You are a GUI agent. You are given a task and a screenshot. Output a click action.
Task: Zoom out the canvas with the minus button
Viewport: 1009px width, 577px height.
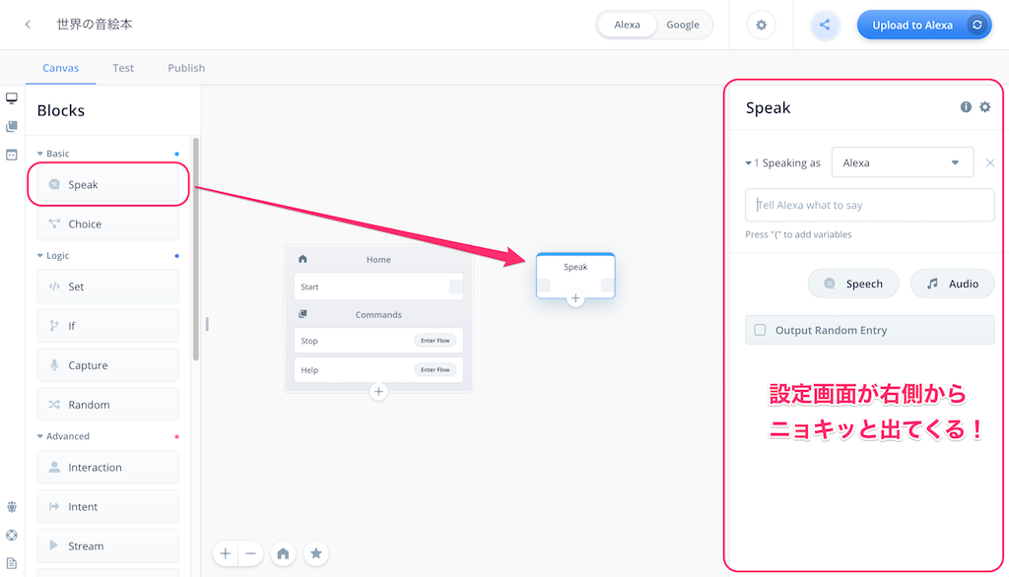click(x=251, y=553)
